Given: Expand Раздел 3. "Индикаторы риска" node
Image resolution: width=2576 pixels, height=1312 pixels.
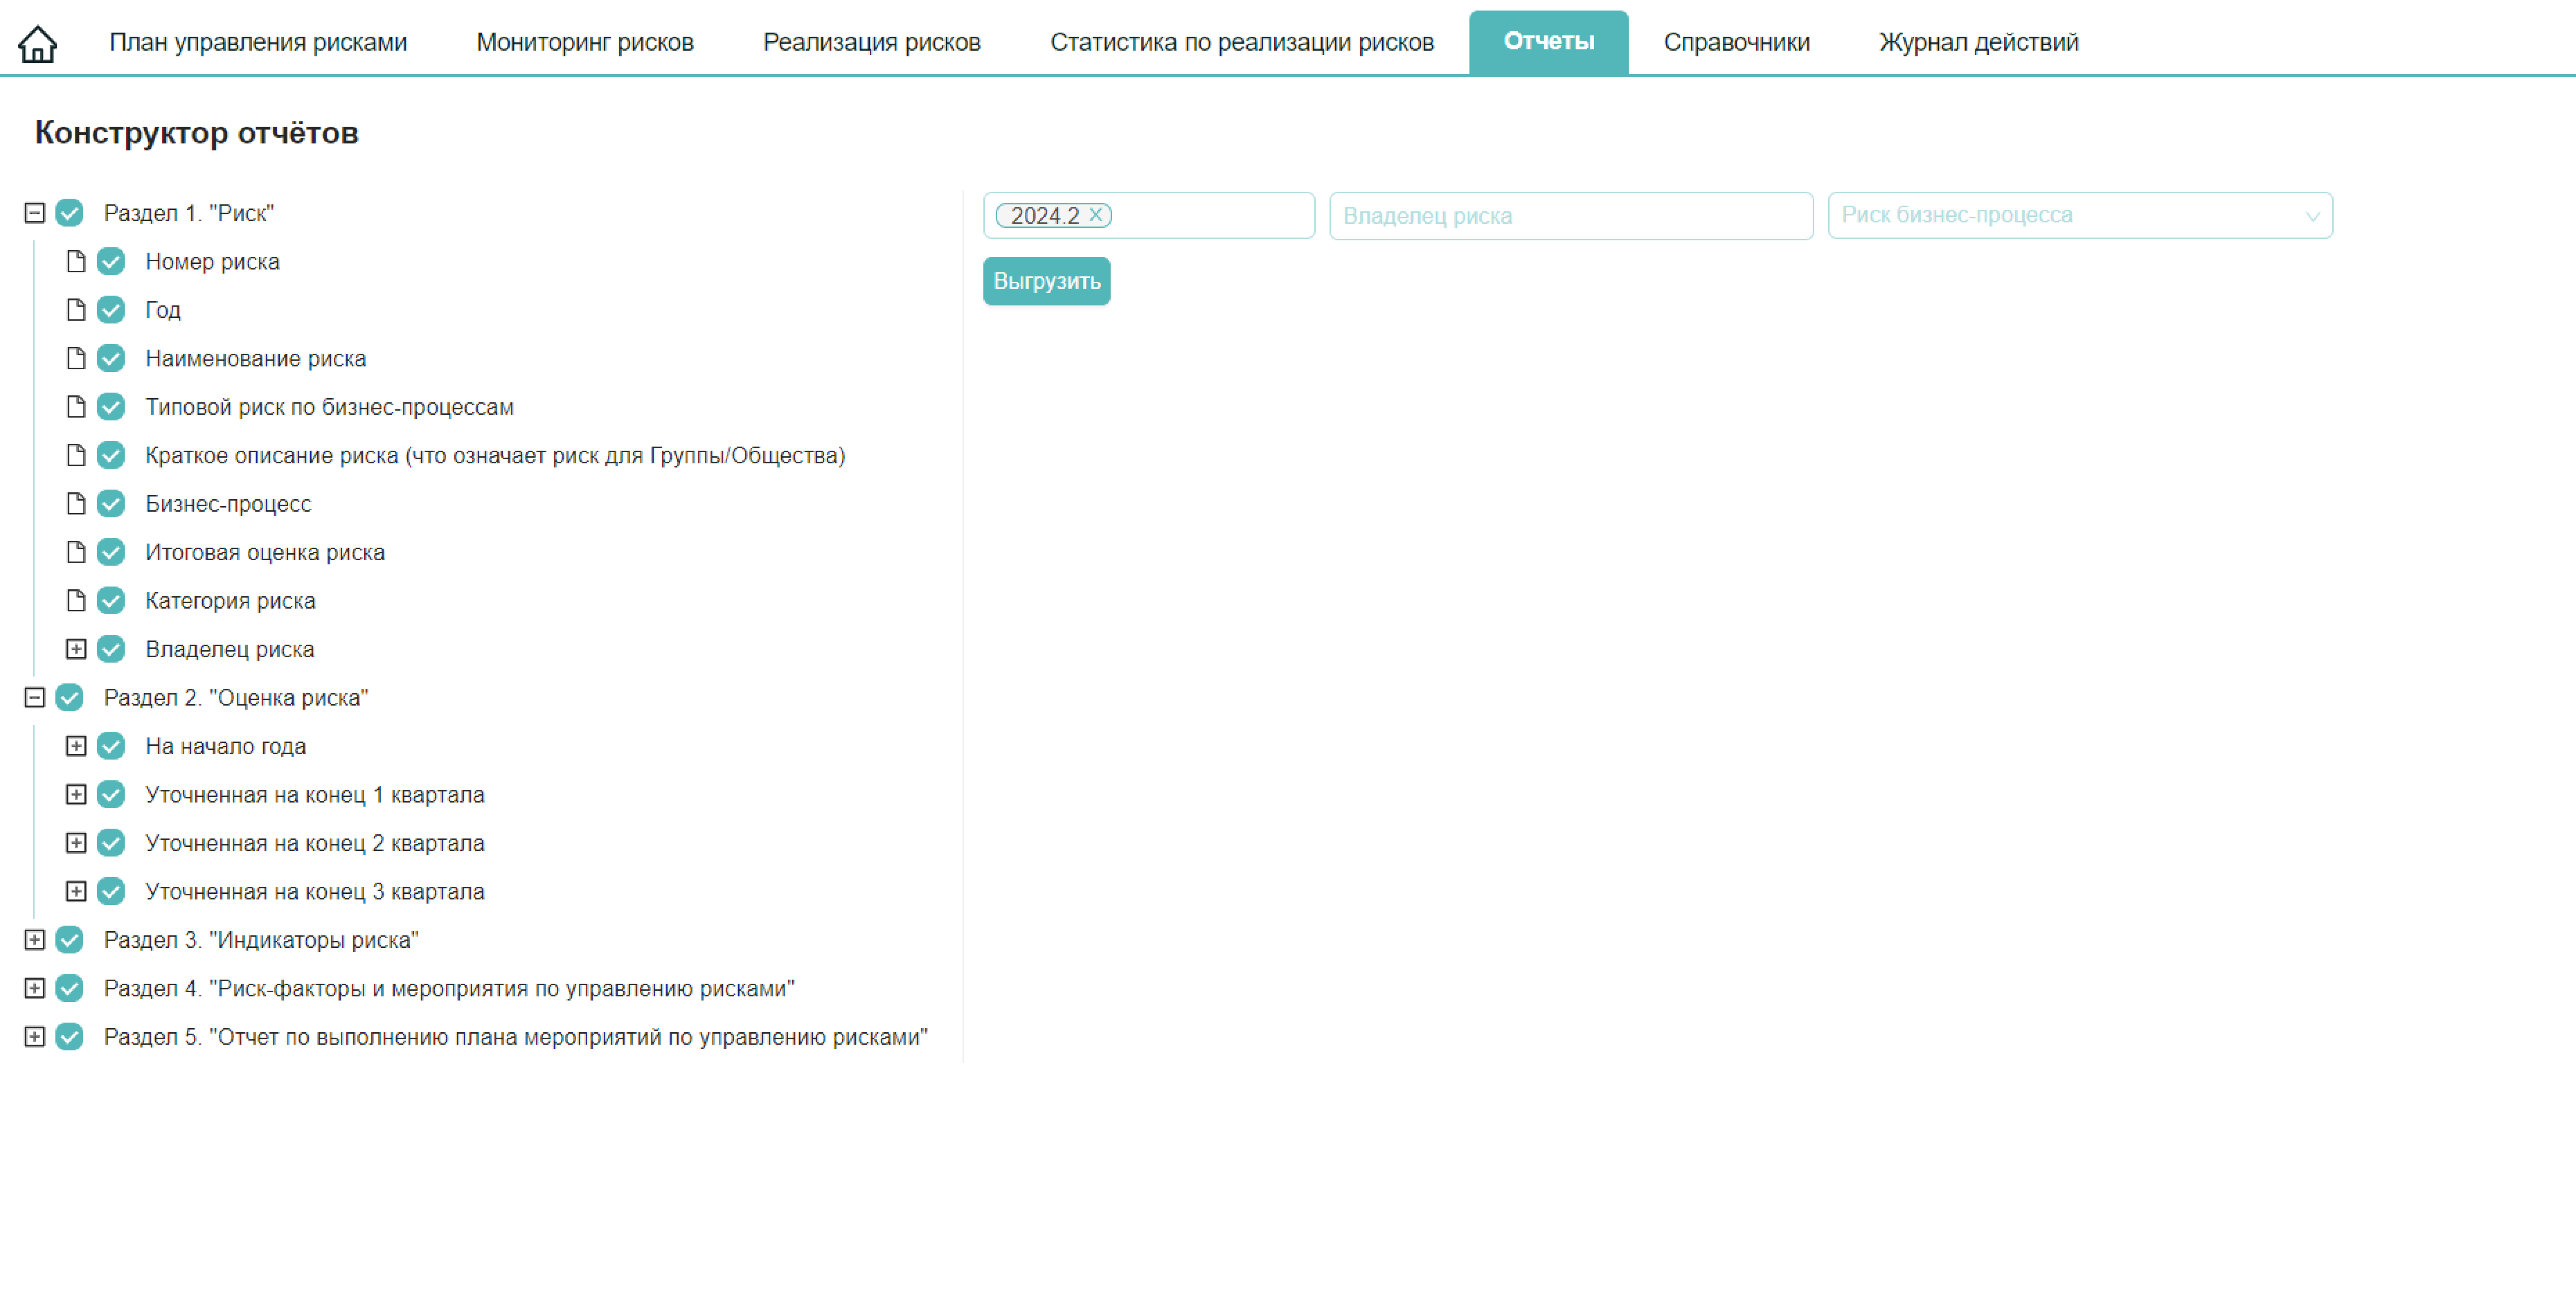Looking at the screenshot, I should pyautogui.click(x=35, y=941).
